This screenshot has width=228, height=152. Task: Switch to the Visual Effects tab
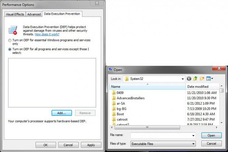pyautogui.click(x=15, y=14)
